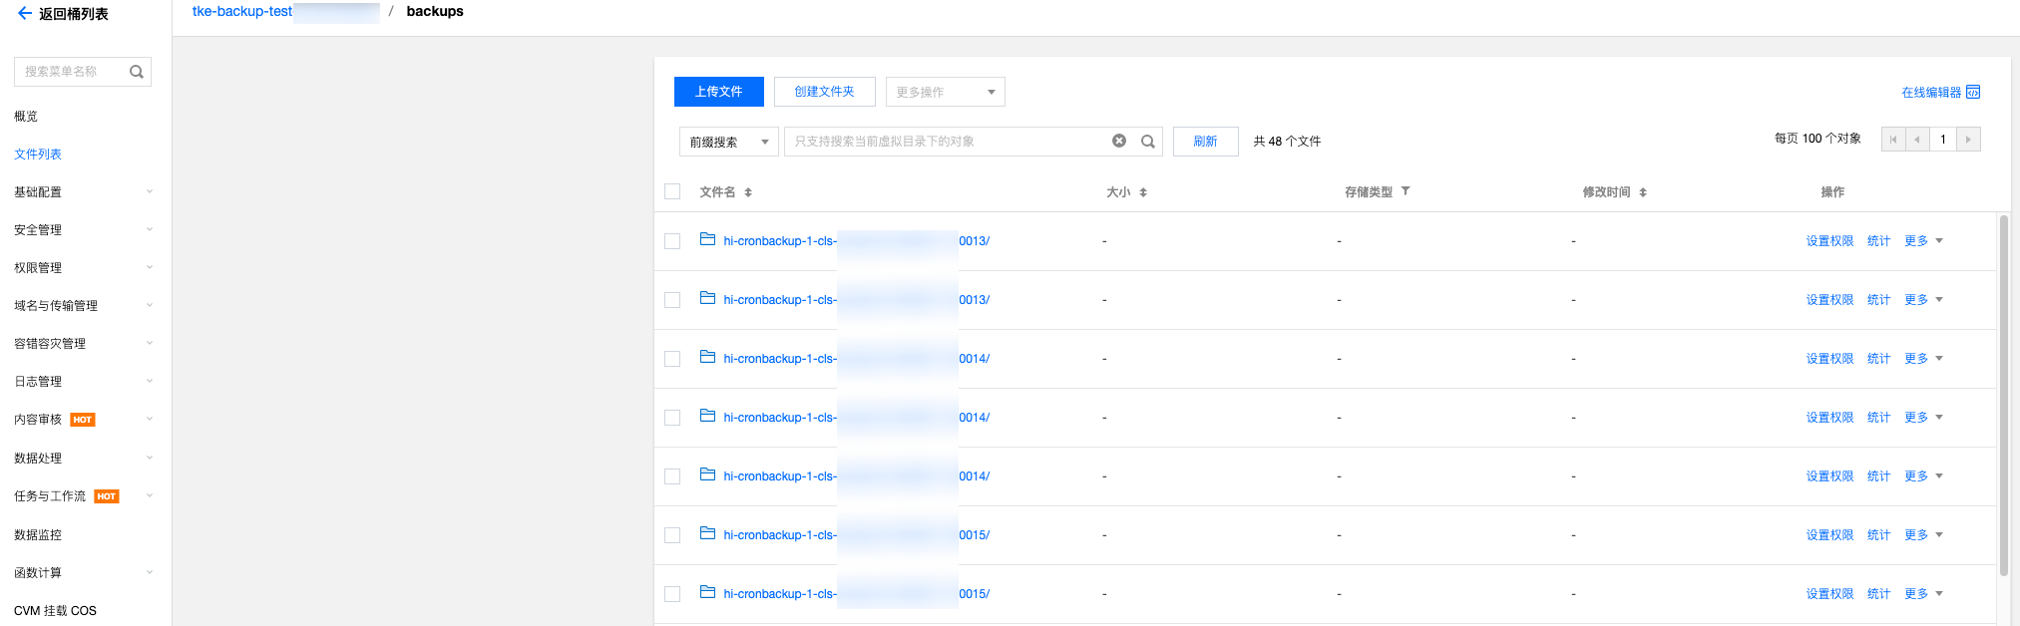Clear the prefix search field with X icon

pos(1119,142)
